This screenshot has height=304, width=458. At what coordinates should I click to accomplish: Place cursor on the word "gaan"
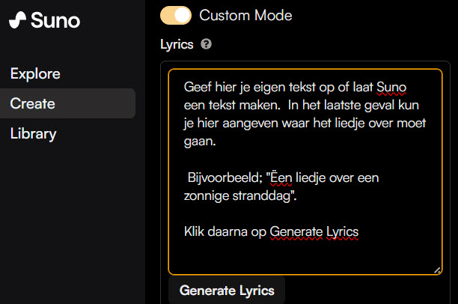(198, 140)
